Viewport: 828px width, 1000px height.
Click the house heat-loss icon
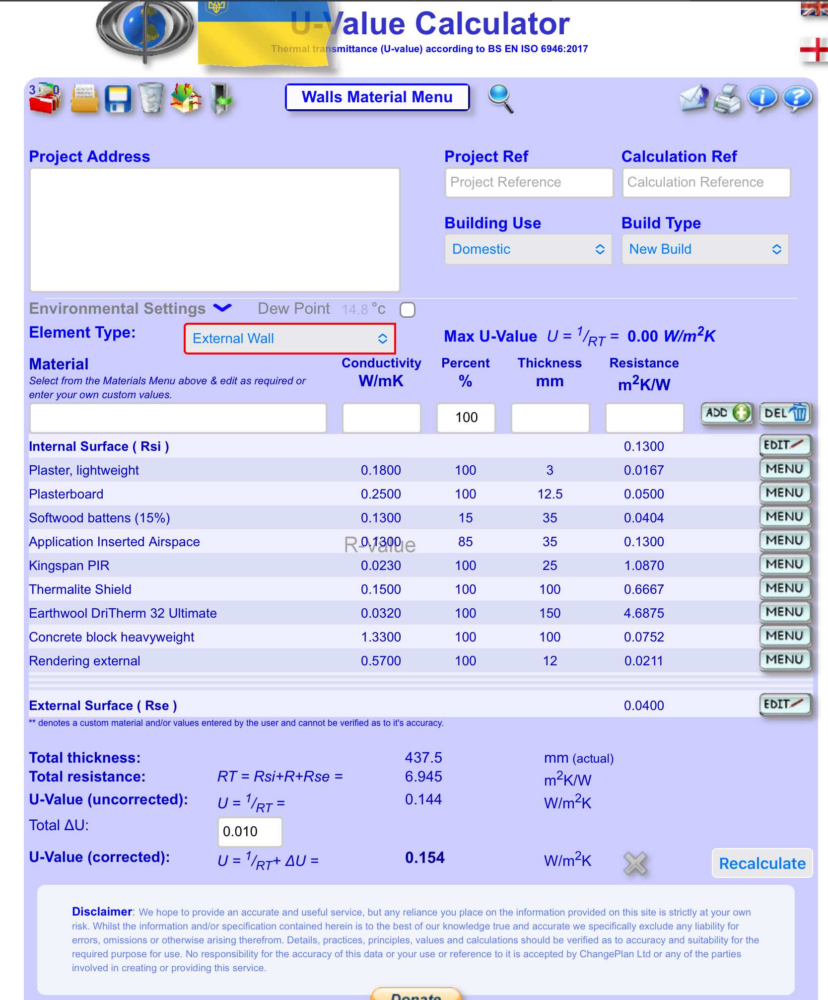(186, 98)
